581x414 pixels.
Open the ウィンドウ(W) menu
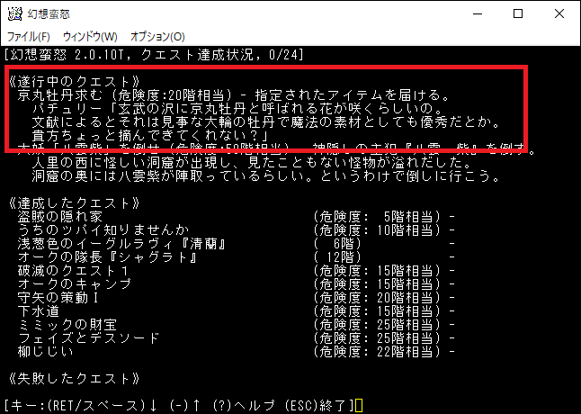90,37
